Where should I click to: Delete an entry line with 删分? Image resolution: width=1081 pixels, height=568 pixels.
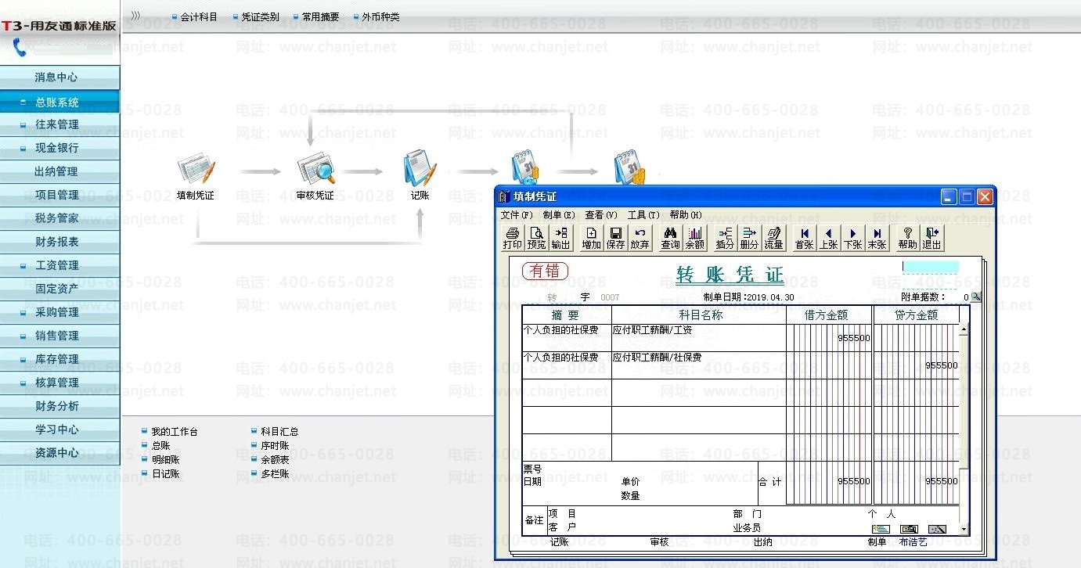point(749,238)
